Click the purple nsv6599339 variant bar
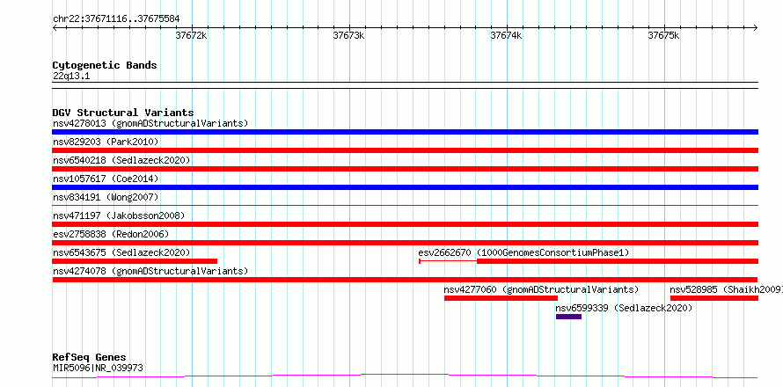The width and height of the screenshot is (783, 387). [x=568, y=317]
